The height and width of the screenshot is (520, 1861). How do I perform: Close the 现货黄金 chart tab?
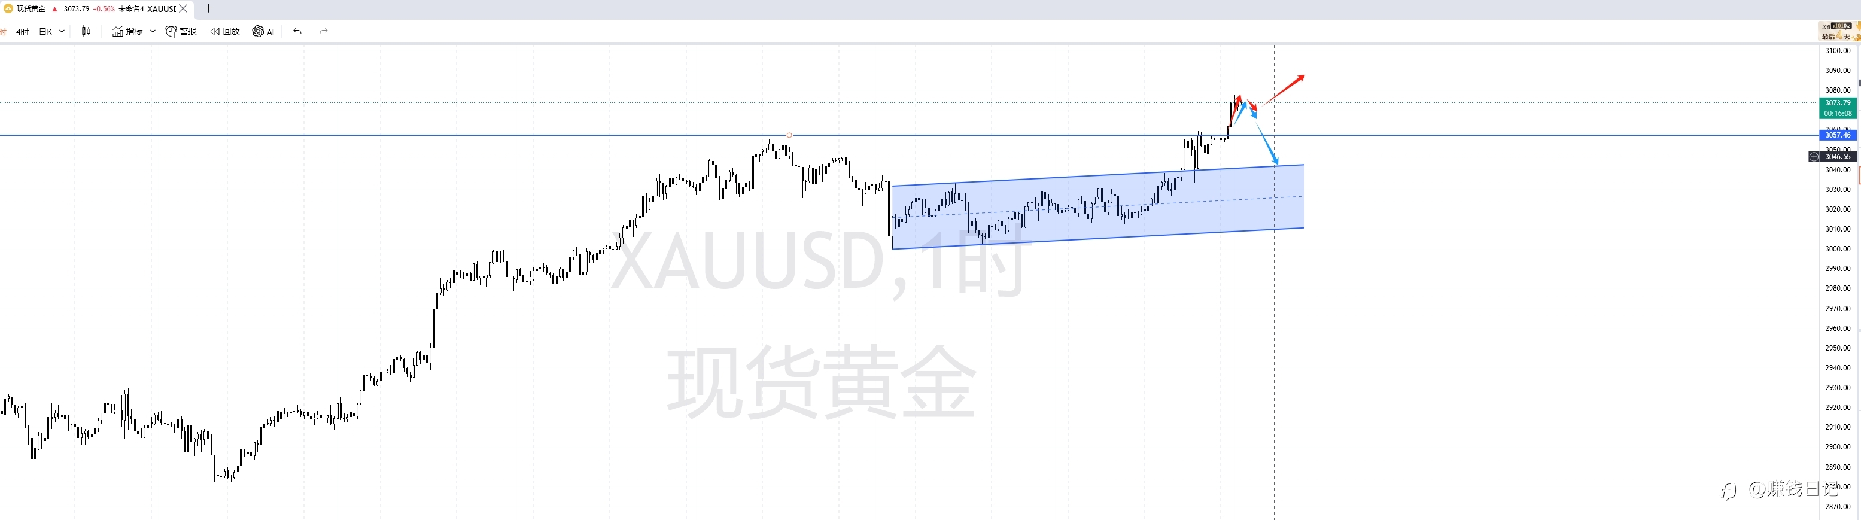184,8
